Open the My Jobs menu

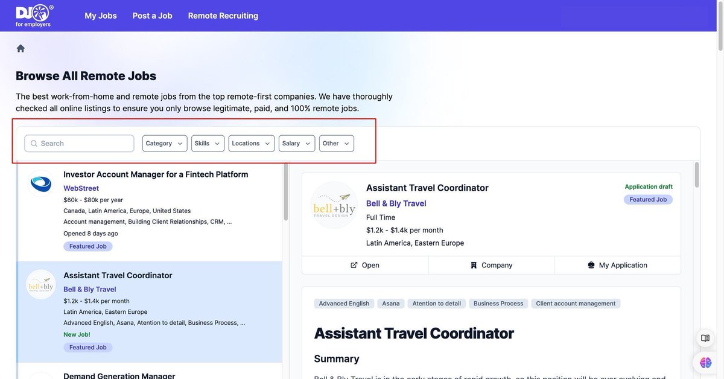(101, 16)
